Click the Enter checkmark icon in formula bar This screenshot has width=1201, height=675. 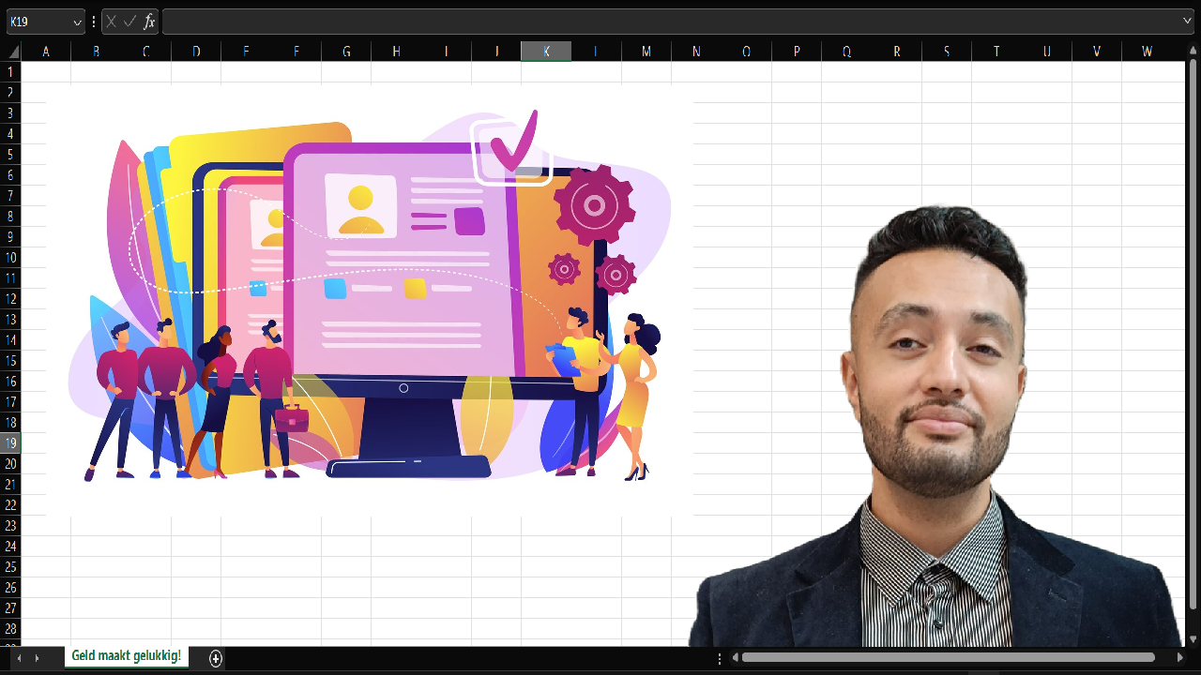(x=129, y=22)
